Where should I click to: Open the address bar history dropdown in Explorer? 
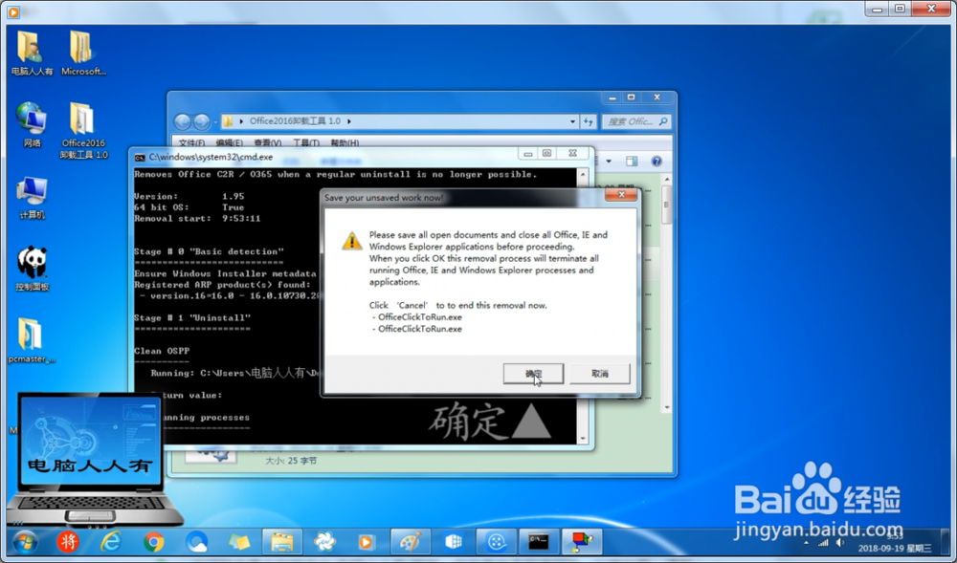[572, 121]
